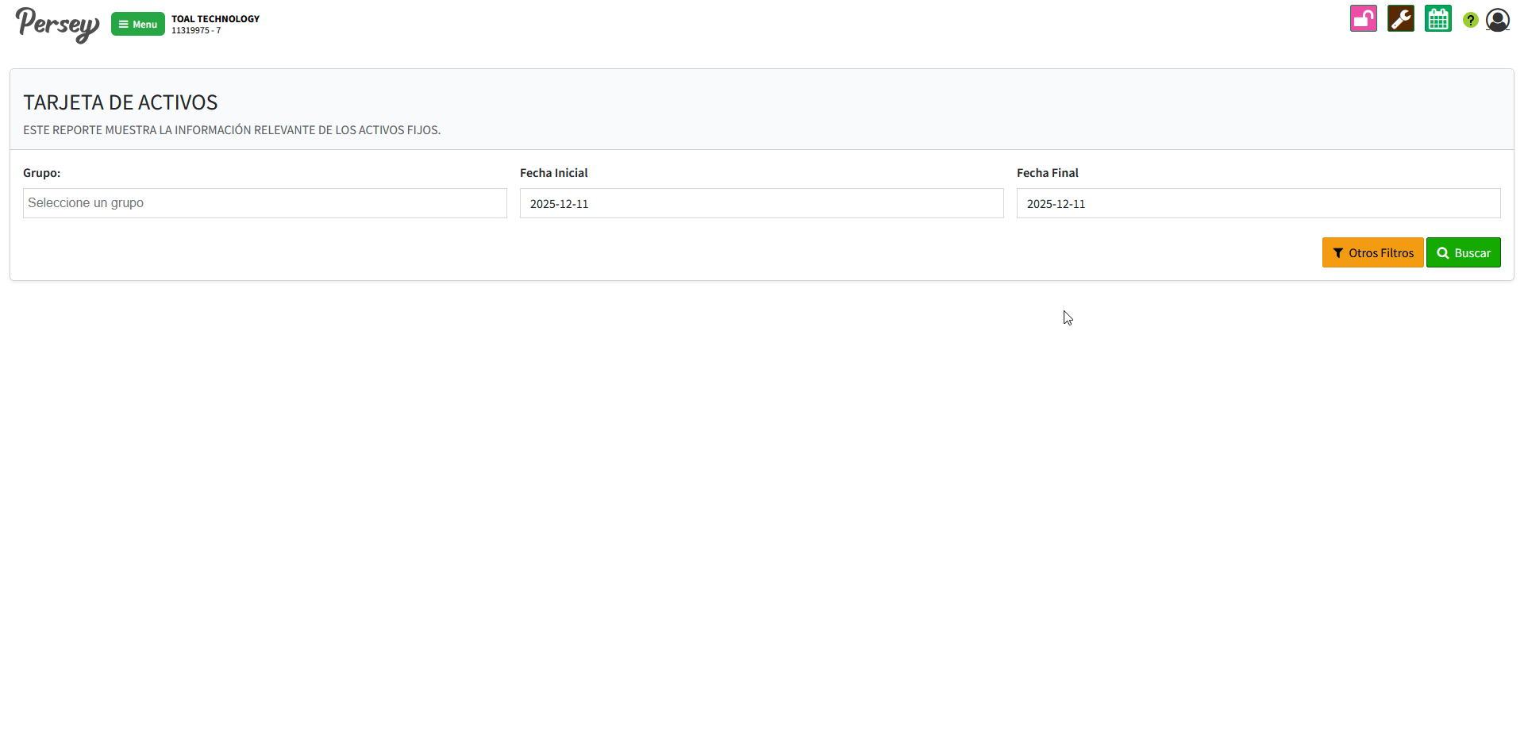Open the green calendar icon
Viewport: 1524px width, 754px height.
point(1437,19)
